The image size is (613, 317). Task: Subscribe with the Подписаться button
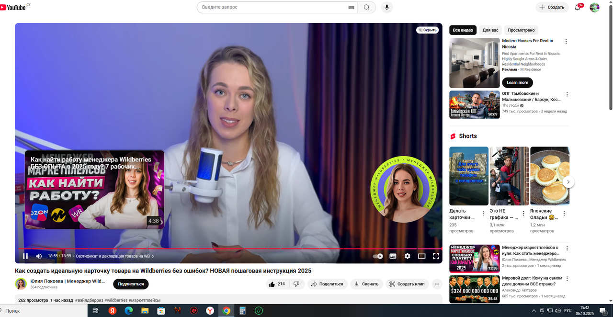(x=131, y=284)
